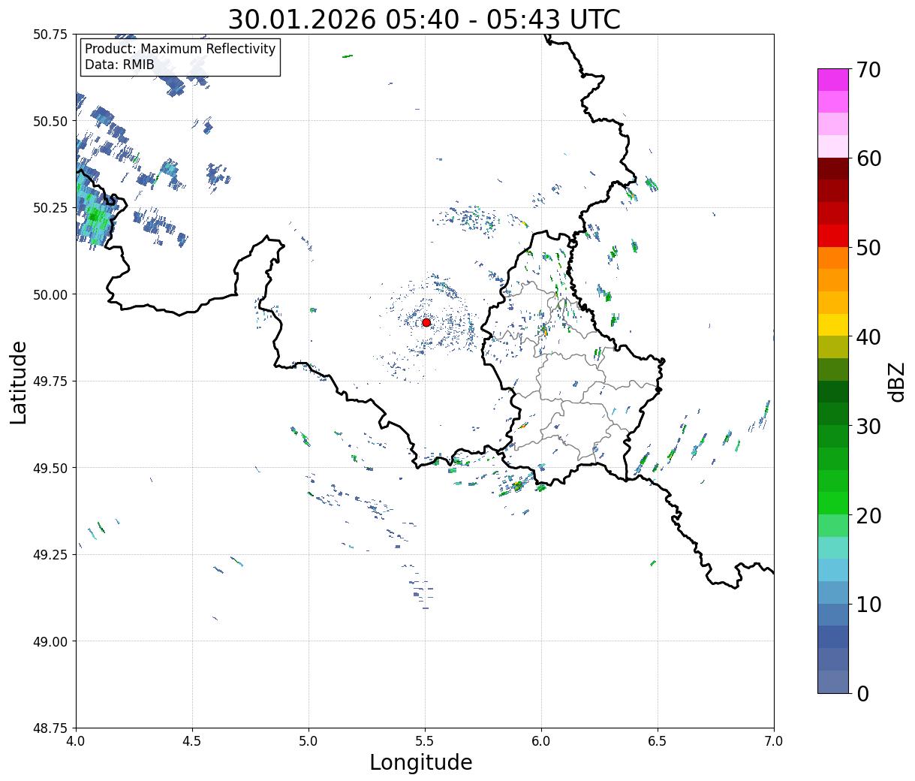Image resolution: width=915 pixels, height=781 pixels.
Task: Click the longitude tick label 4.0
Action: pyautogui.click(x=76, y=740)
